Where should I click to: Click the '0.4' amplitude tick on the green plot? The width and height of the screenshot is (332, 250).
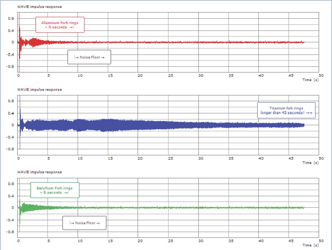(11, 196)
